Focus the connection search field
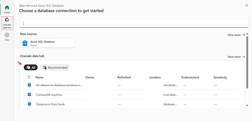The image size is (252, 121). [x=134, y=23]
